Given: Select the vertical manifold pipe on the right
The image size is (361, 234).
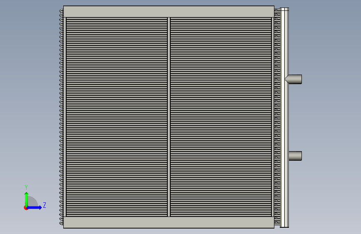Looking at the screenshot, I should tap(284, 117).
